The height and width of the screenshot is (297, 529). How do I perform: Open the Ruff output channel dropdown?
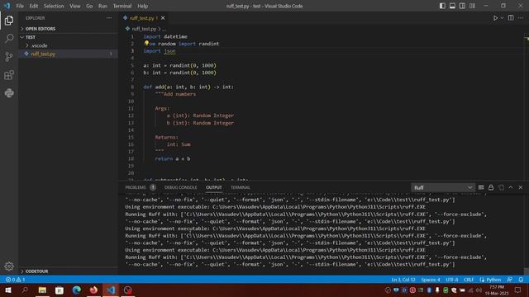[443, 187]
